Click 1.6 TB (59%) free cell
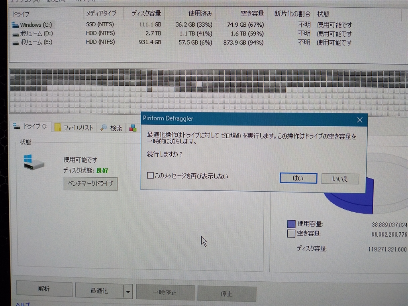This screenshot has height=306, width=408. coord(247,34)
